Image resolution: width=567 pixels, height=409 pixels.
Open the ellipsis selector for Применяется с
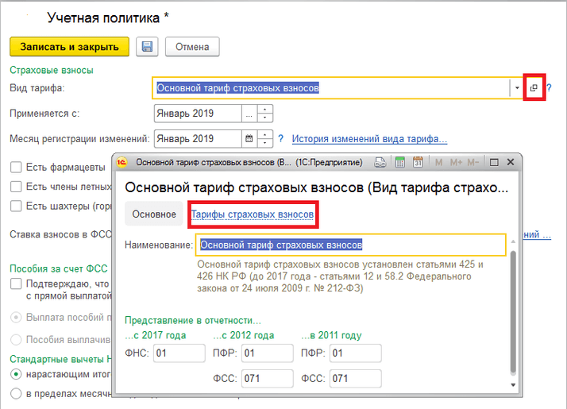click(x=250, y=114)
